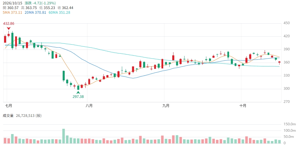
Task: Click the 高 363.75 high price value
Action: coord(29,8)
